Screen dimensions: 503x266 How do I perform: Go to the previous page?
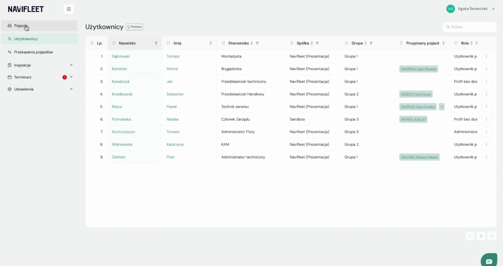[x=470, y=236]
